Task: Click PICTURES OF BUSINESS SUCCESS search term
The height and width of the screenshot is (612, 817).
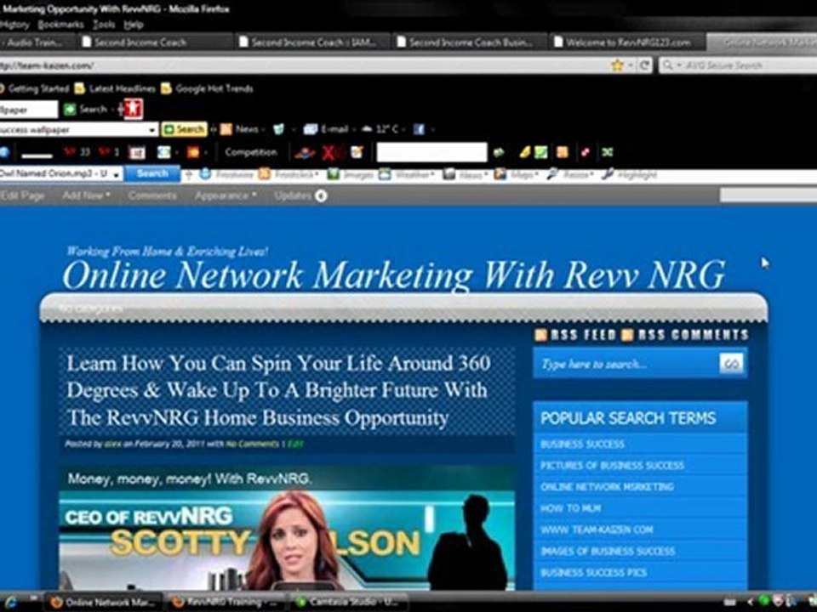Action: tap(612, 465)
